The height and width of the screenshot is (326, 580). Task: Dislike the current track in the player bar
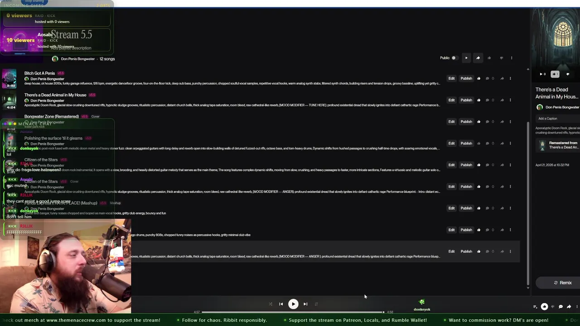[x=552, y=307]
